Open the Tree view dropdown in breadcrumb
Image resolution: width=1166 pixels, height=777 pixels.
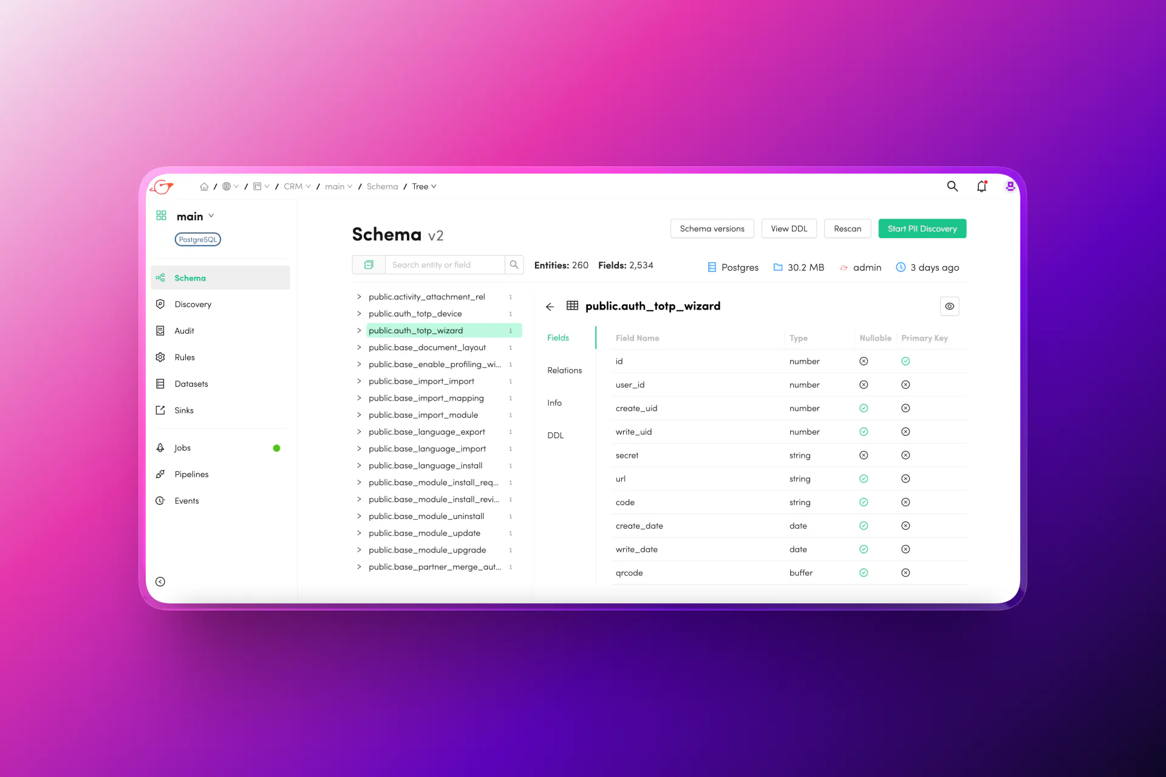click(x=424, y=186)
